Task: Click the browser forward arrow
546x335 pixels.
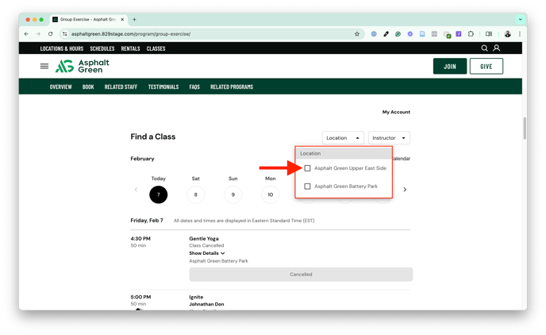Action: pos(38,34)
